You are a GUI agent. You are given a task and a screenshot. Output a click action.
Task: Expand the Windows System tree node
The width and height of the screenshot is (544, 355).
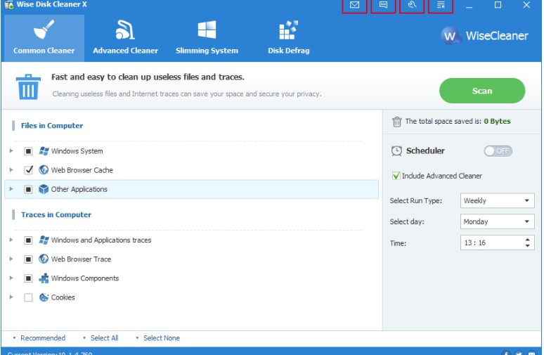[11, 151]
